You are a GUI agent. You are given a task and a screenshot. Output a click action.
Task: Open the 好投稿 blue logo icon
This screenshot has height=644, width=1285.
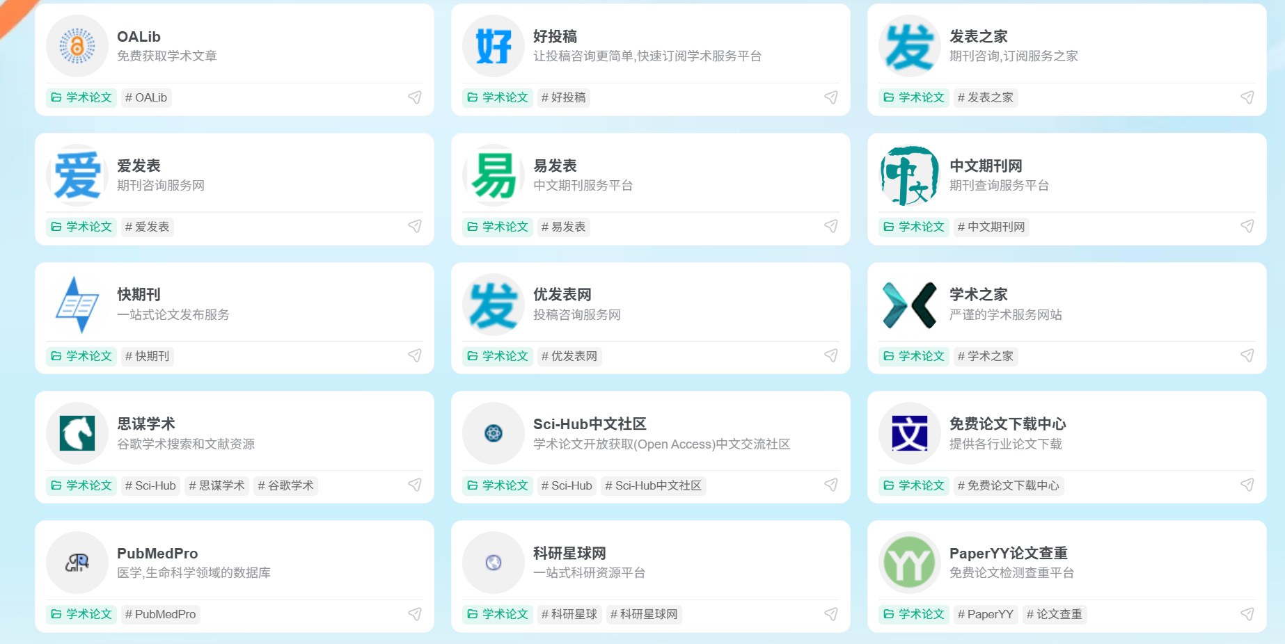(x=493, y=46)
